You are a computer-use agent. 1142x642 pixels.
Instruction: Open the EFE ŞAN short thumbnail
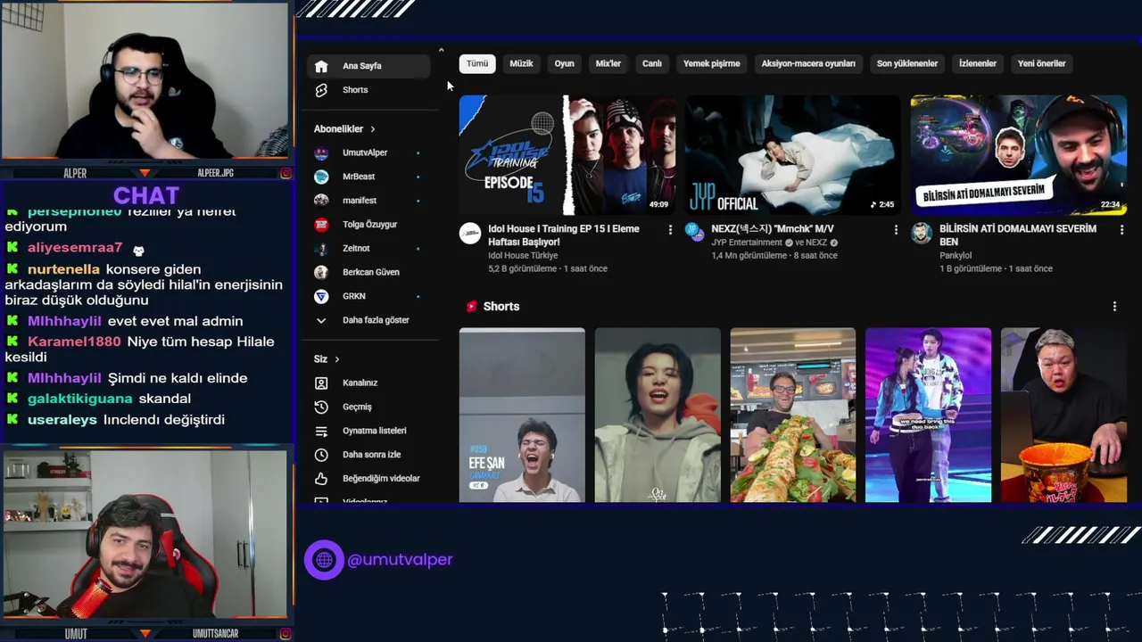pos(522,415)
